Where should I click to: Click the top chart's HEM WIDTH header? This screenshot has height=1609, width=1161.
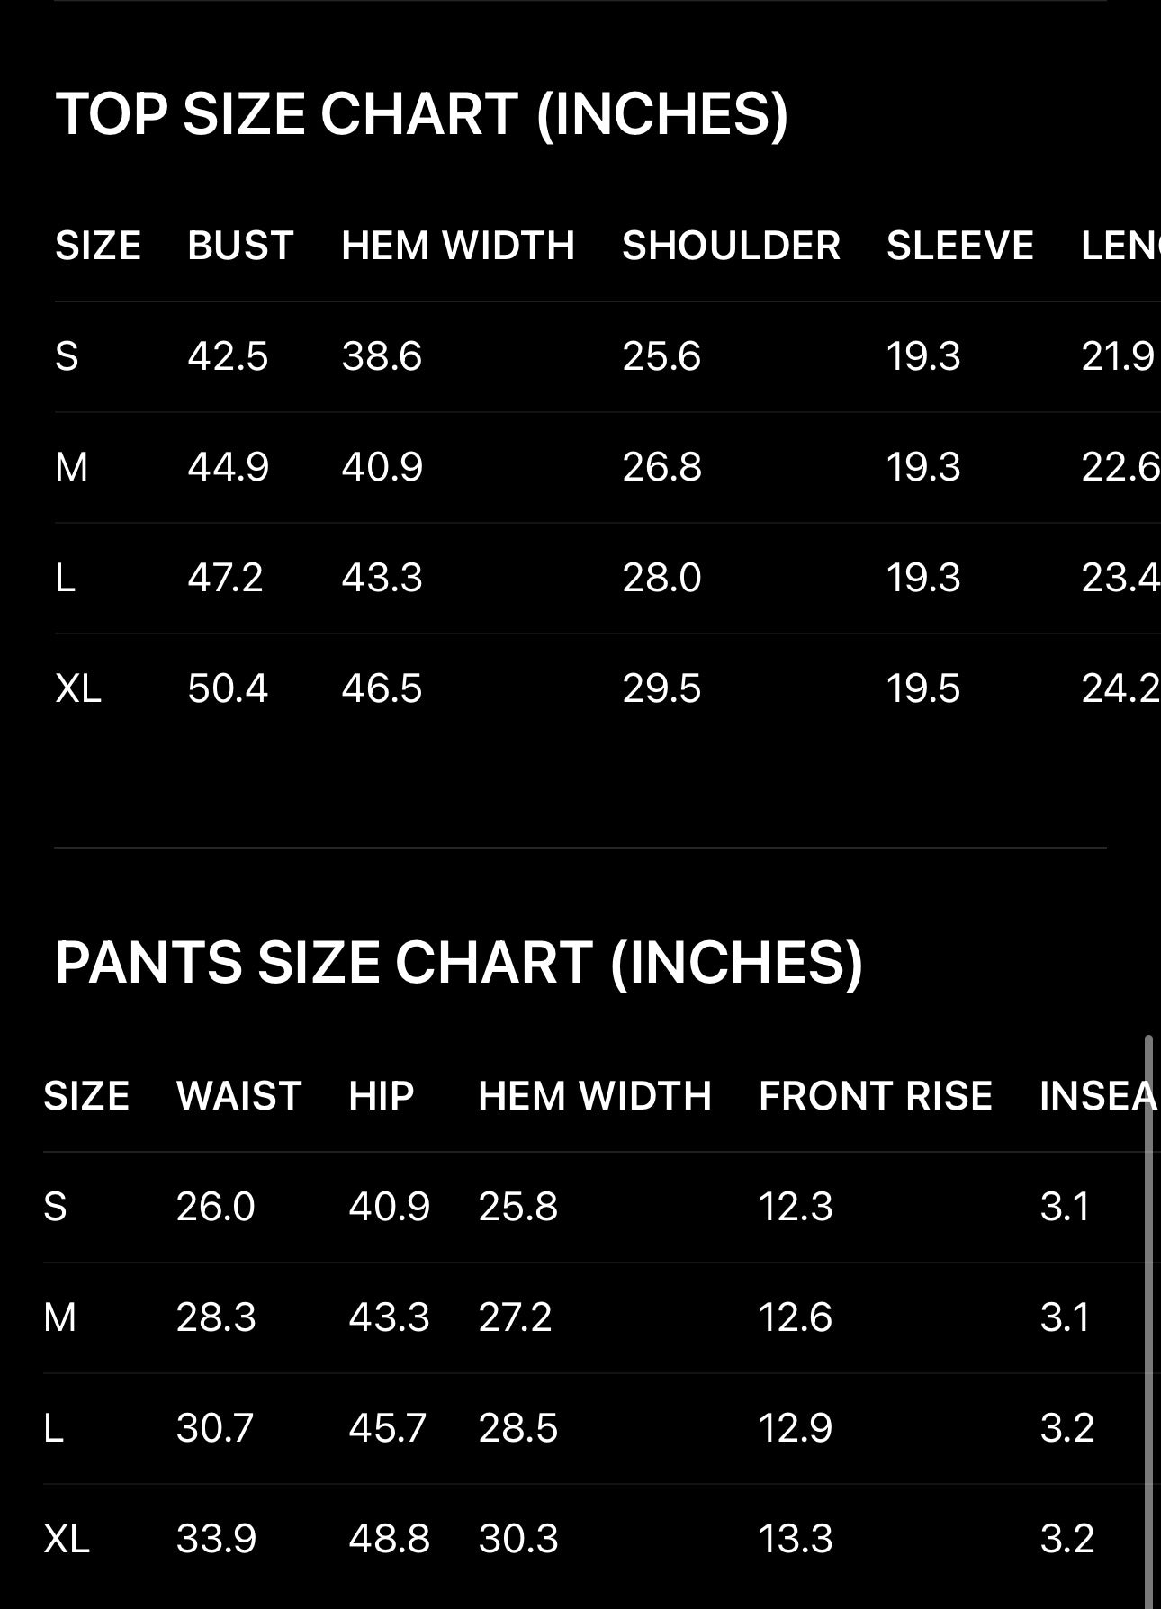457,246
